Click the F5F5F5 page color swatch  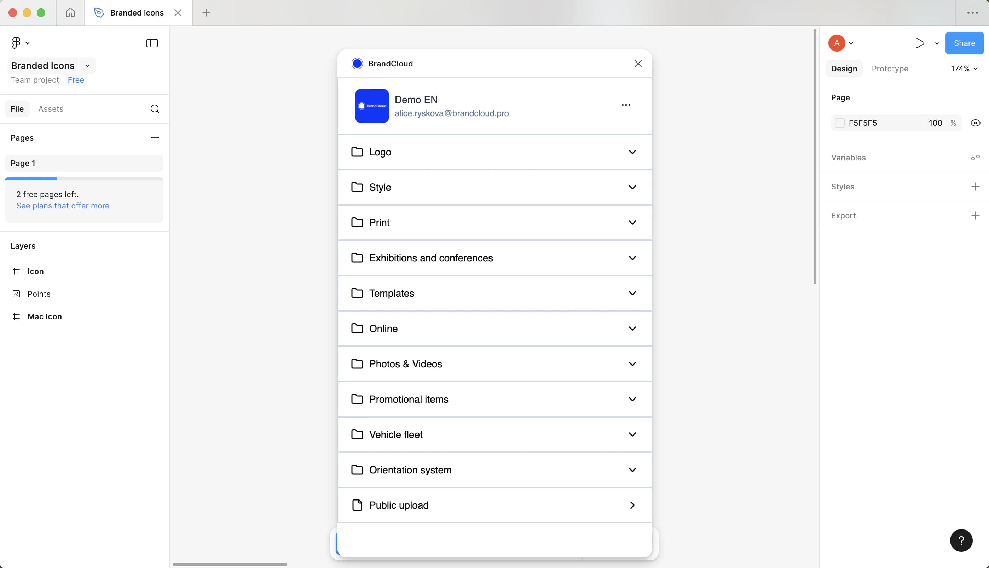(839, 123)
